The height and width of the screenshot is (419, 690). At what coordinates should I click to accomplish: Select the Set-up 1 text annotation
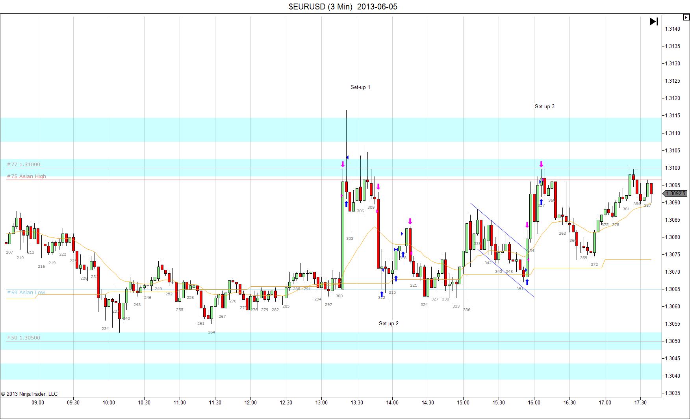pyautogui.click(x=360, y=87)
